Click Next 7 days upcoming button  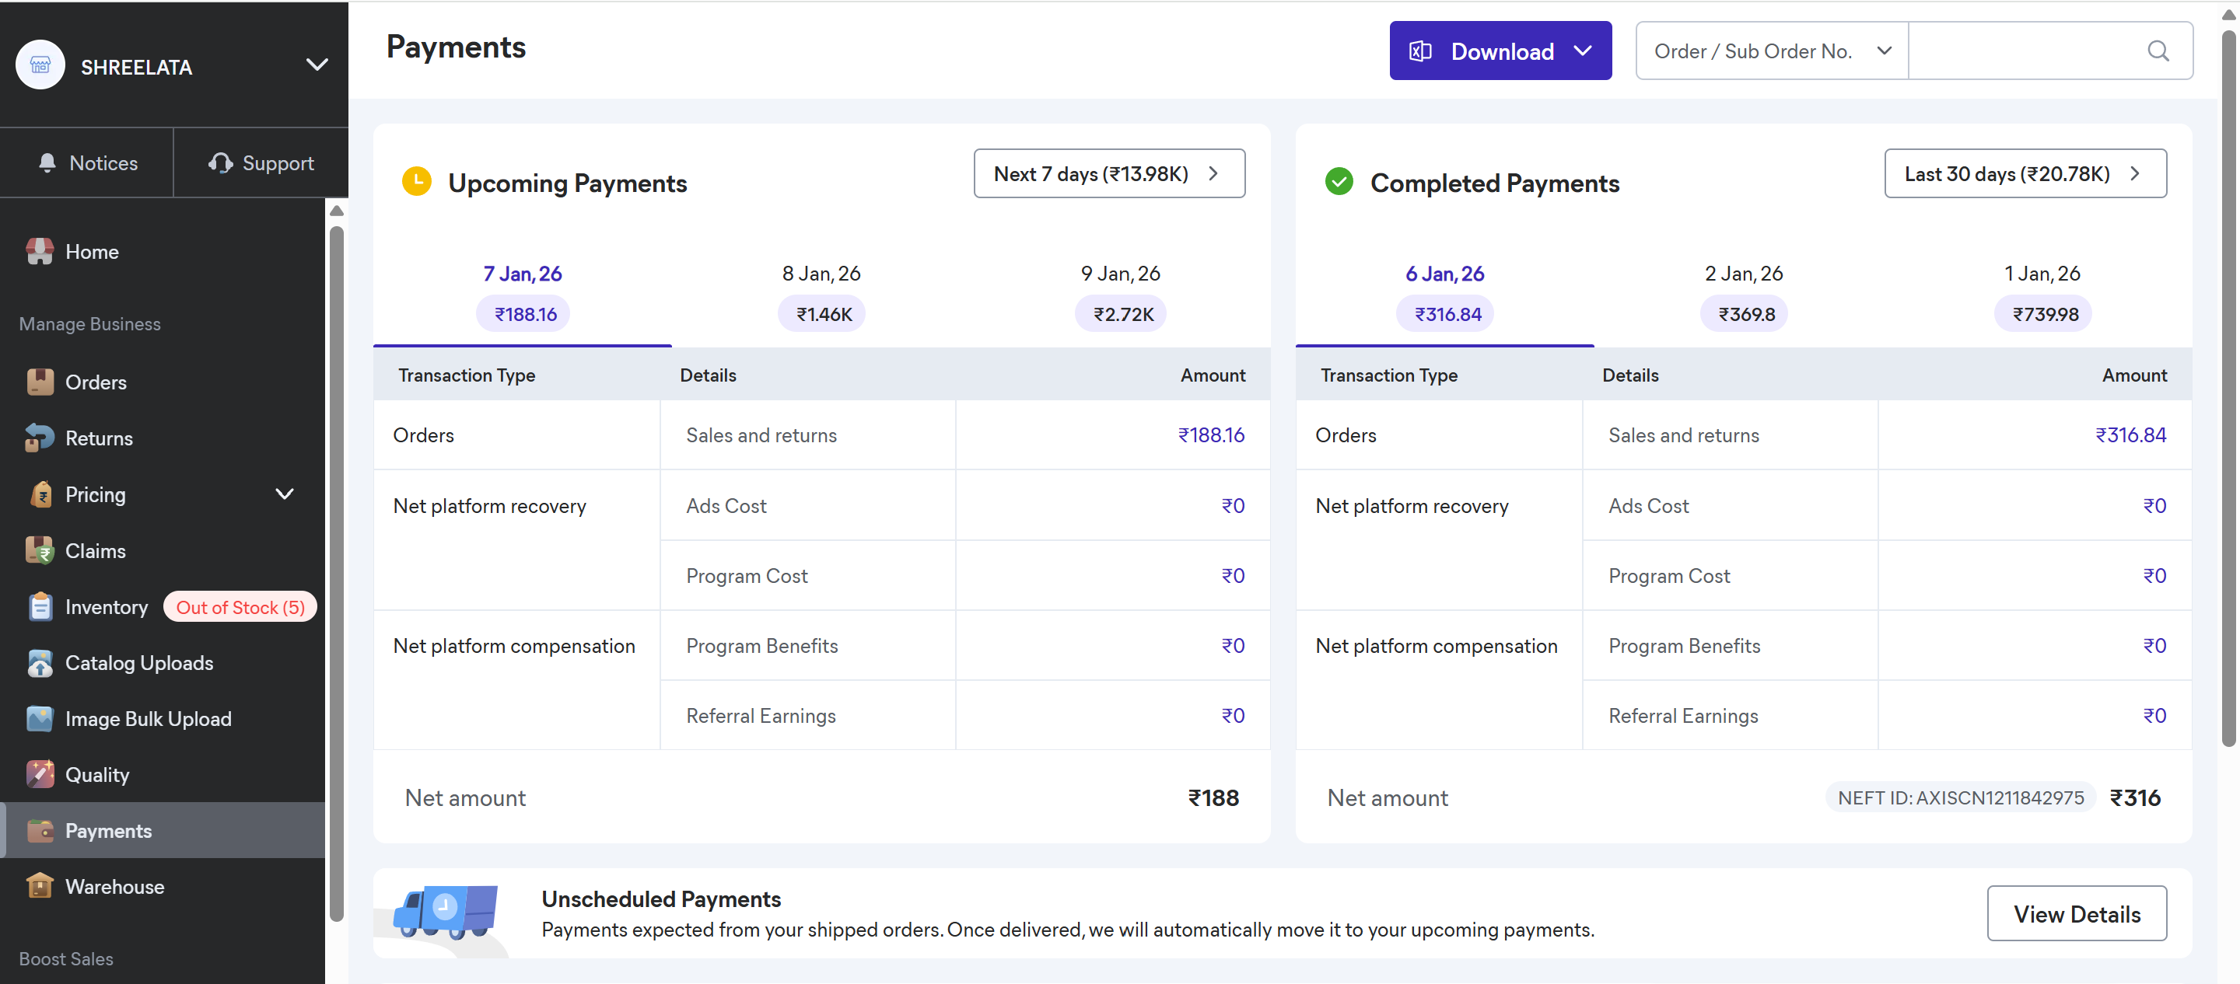tap(1108, 174)
